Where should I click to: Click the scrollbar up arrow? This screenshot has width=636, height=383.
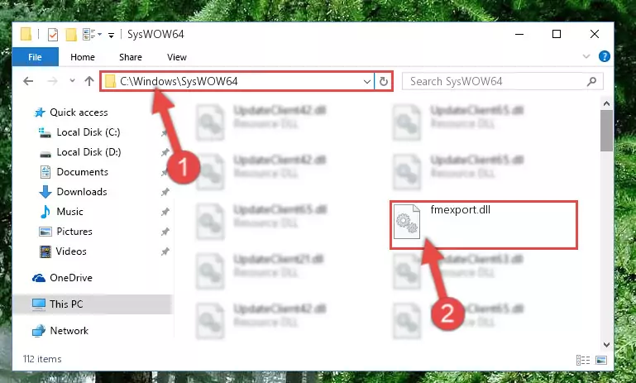tap(607, 104)
